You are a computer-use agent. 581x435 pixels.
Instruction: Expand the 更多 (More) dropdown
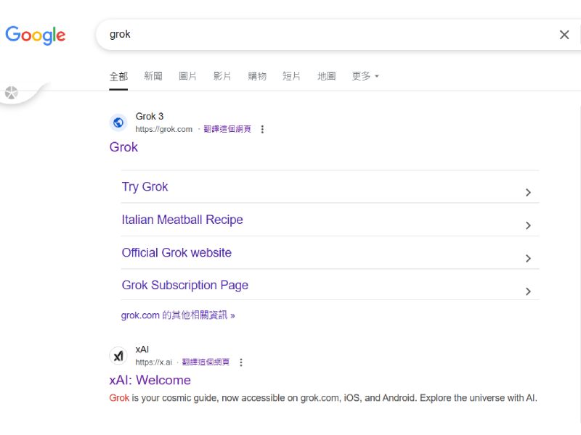click(365, 76)
